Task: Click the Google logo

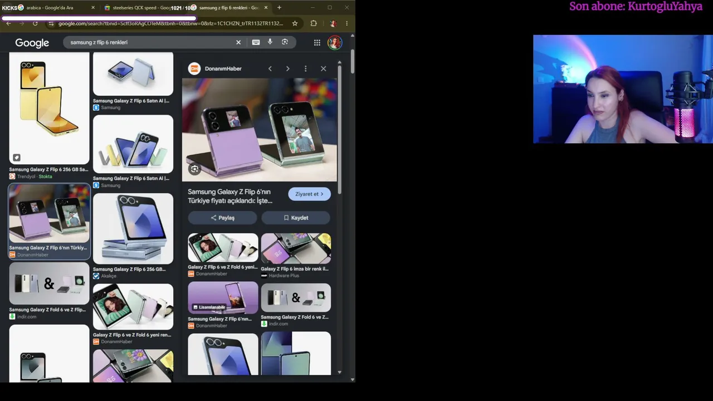Action: tap(32, 43)
